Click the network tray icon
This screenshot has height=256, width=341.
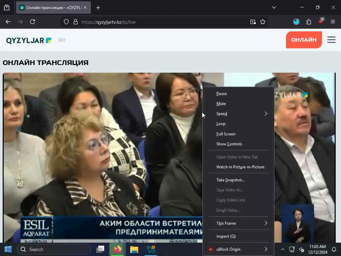292,249
